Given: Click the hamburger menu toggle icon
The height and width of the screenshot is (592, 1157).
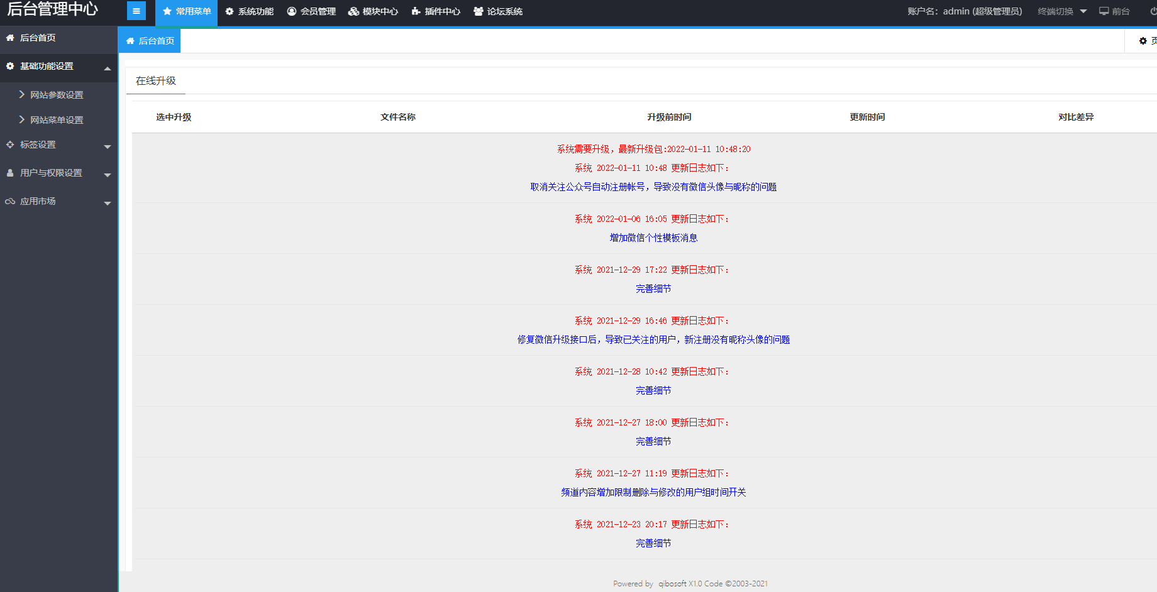Looking at the screenshot, I should (x=136, y=11).
